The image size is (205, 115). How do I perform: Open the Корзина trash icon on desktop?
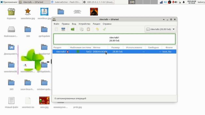pos(12,12)
